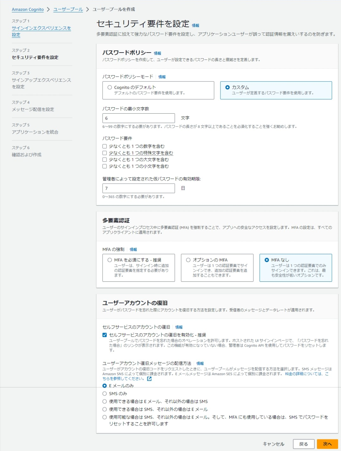The height and width of the screenshot is (451, 341).
Task: Click step 3 サインアップエクスペリエンスを設定 in sidebar
Action: [x=41, y=83]
